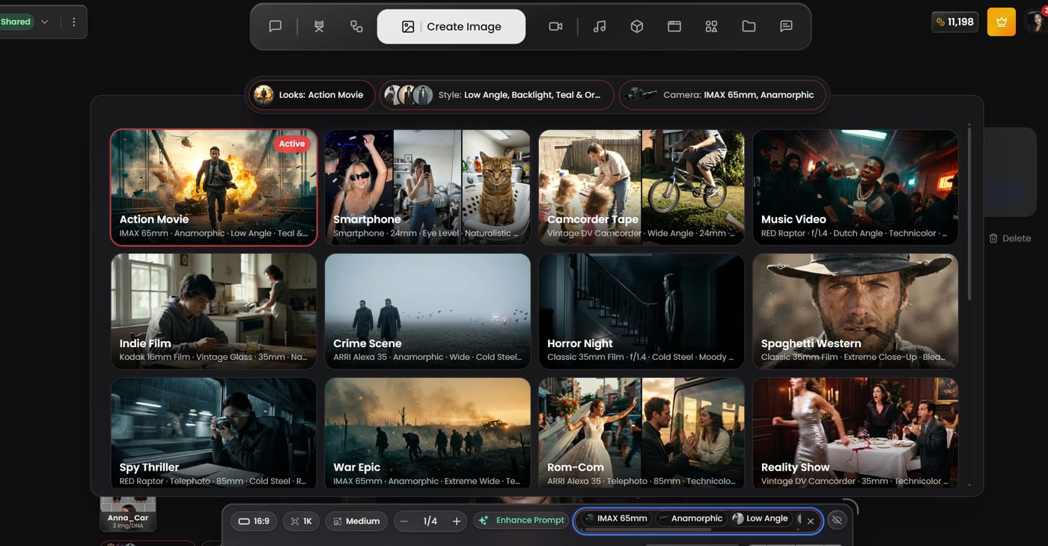This screenshot has height=546, width=1048.
Task: Open the folder icon in top toolbar
Action: (x=749, y=26)
